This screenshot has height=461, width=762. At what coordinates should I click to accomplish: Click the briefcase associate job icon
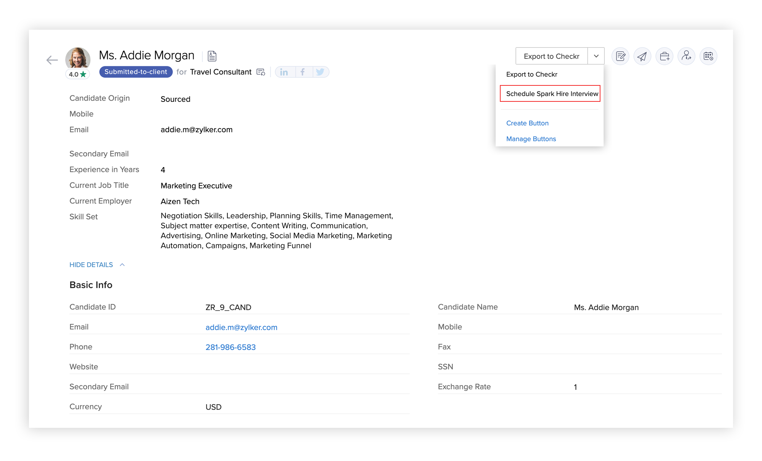tap(664, 56)
